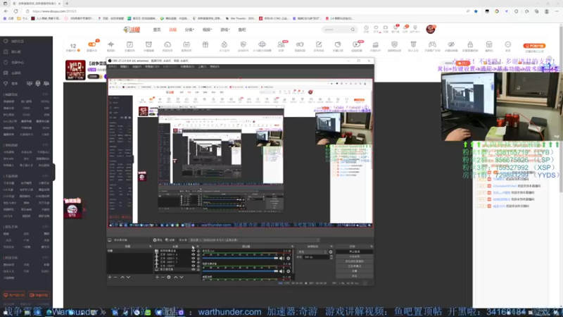
Task: Click the exit button in OBS Controls
Action: click(x=354, y=276)
